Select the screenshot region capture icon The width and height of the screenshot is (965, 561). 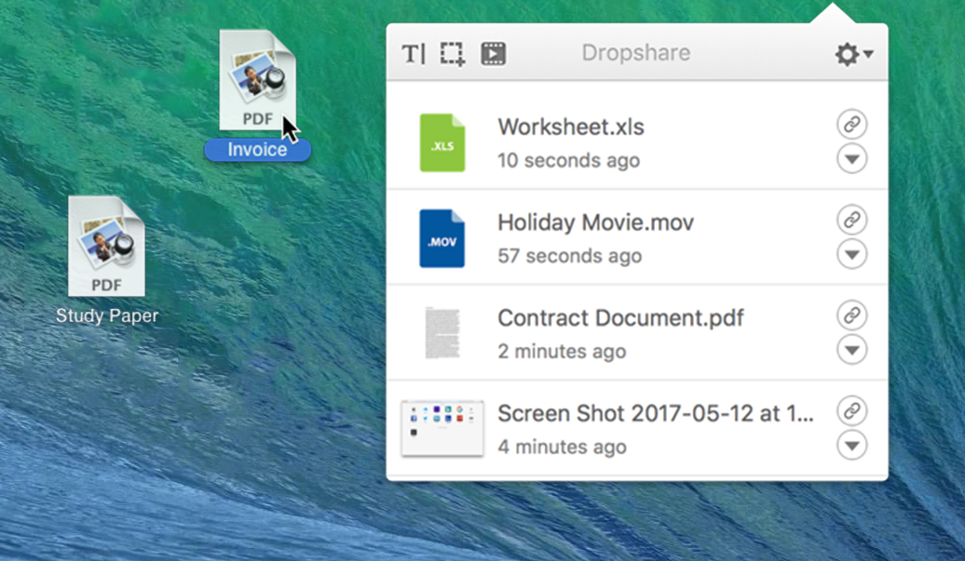pos(453,54)
